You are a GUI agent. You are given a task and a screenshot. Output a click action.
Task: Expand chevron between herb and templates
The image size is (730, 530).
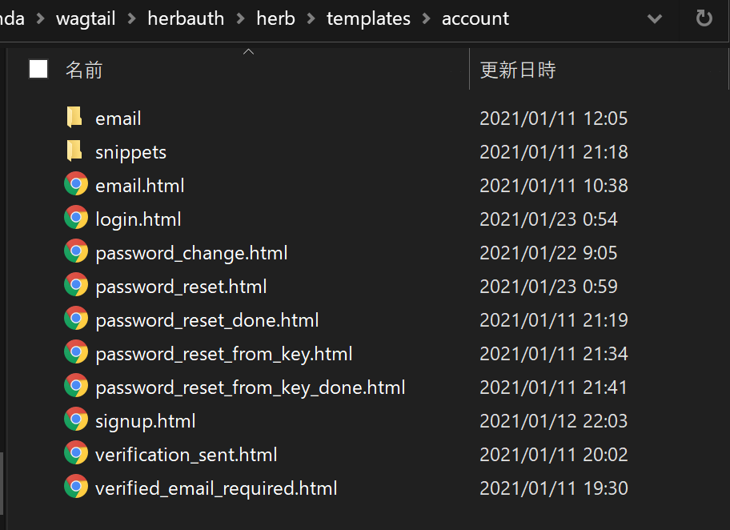point(311,18)
